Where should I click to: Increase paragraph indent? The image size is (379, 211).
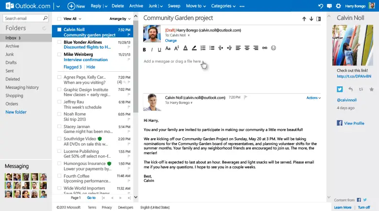pos(229,48)
